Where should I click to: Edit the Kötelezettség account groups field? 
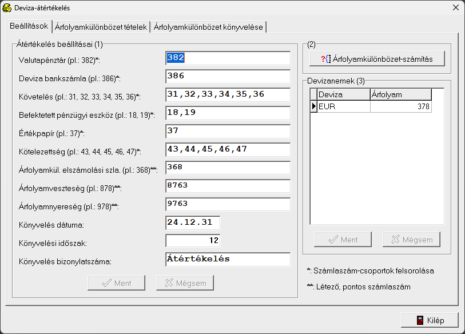[228, 150]
